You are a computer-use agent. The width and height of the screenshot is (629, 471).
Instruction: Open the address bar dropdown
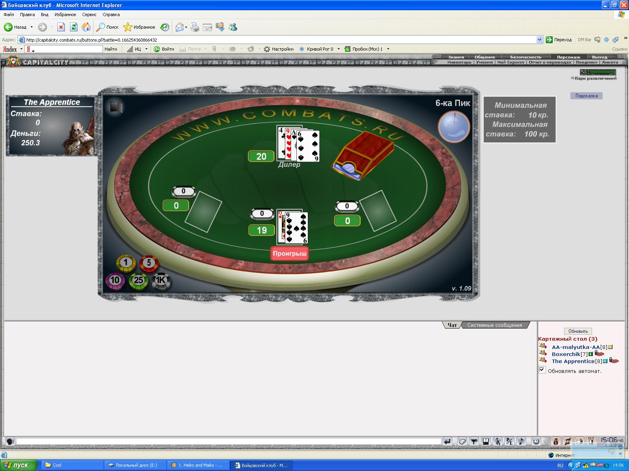539,40
